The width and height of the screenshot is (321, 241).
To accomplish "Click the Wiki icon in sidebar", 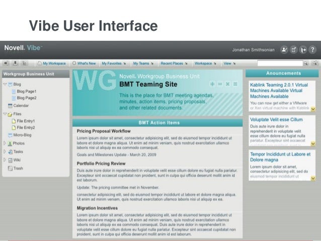I will [x=10, y=160].
